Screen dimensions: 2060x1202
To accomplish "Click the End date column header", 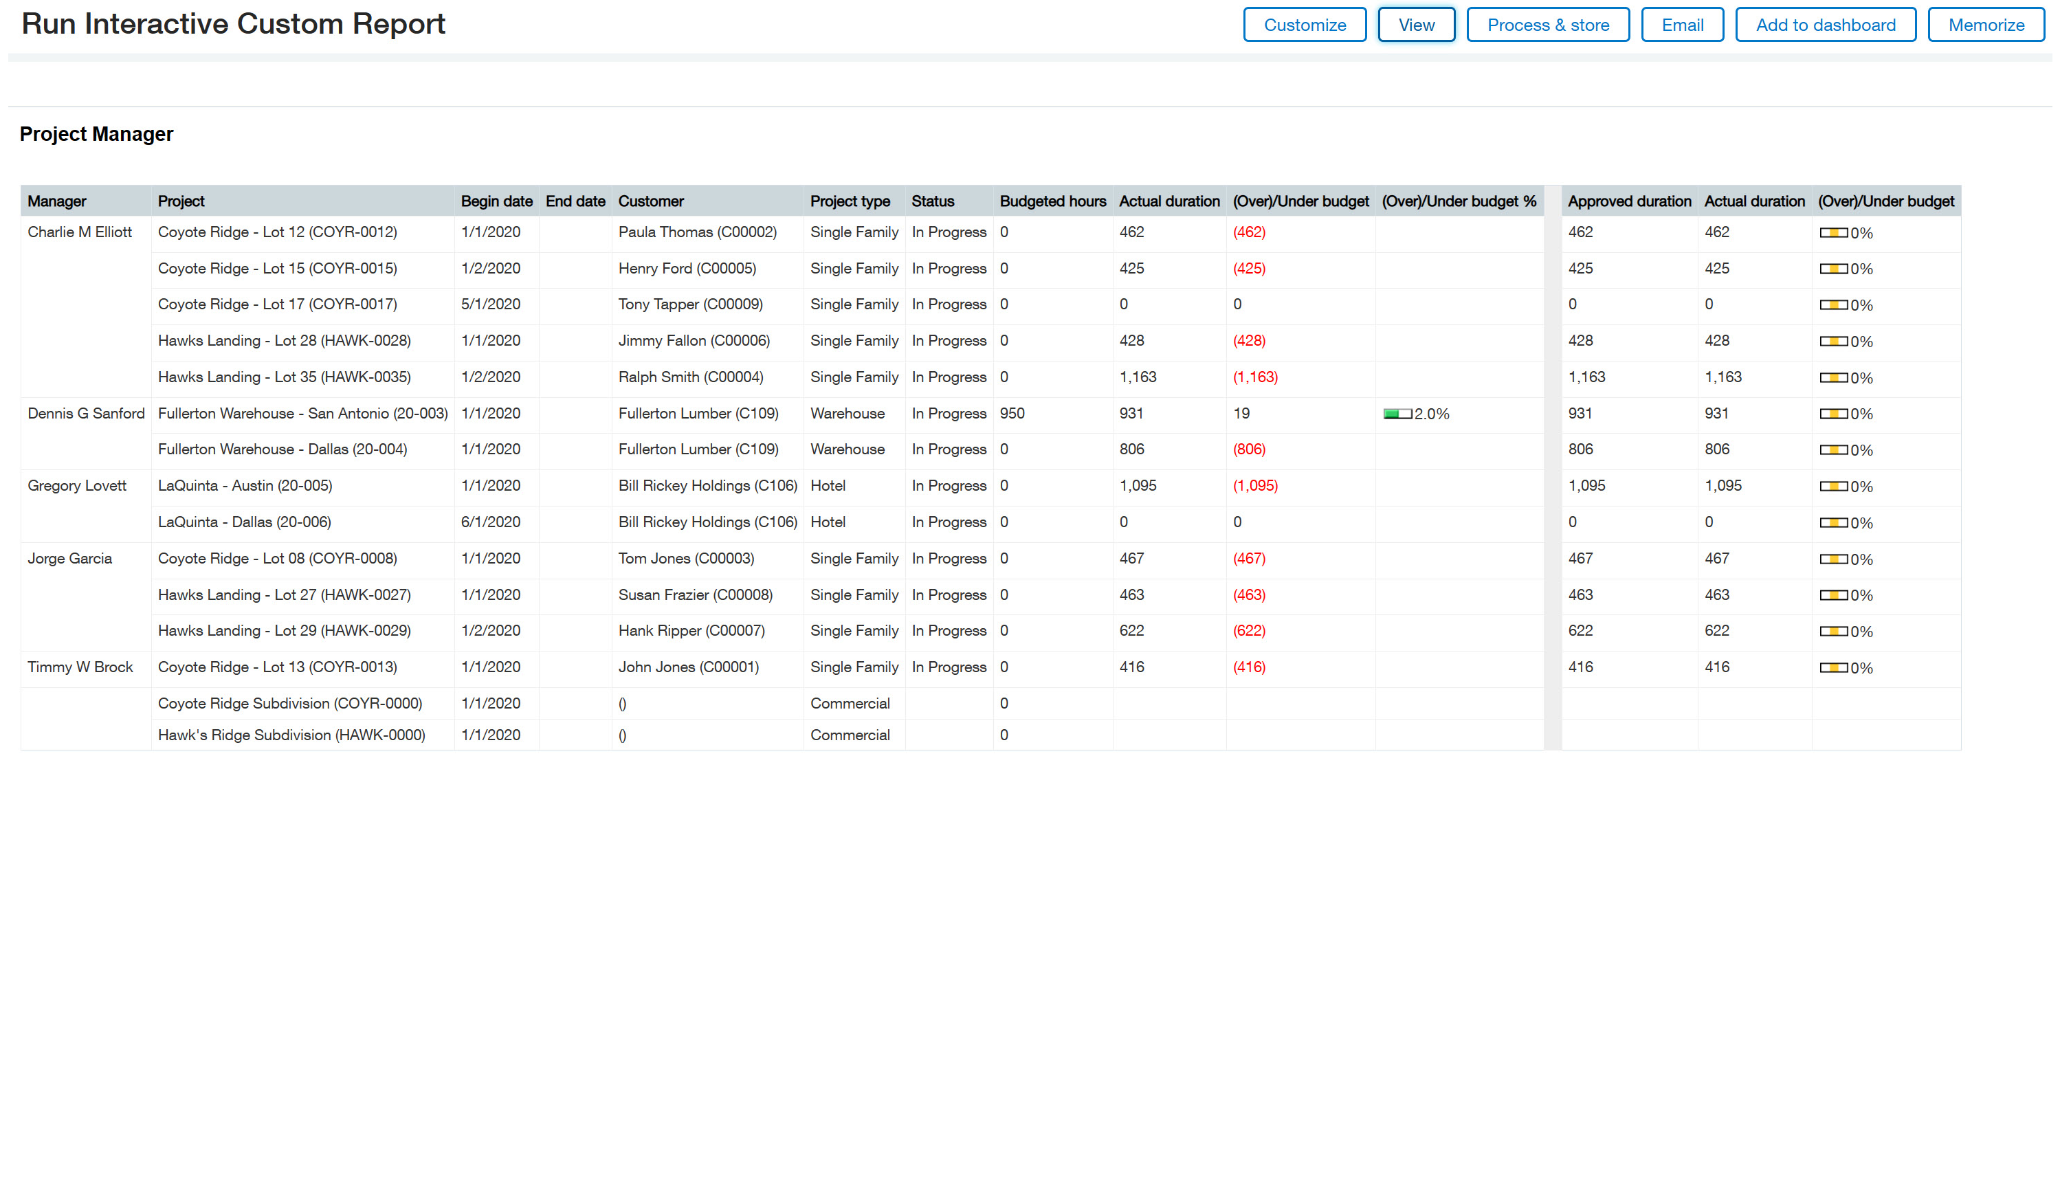I will point(575,201).
